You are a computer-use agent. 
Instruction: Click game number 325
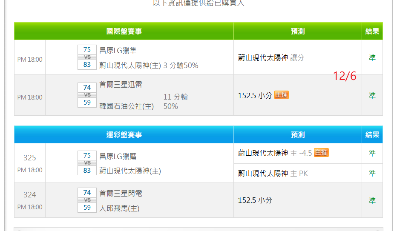[30, 157]
